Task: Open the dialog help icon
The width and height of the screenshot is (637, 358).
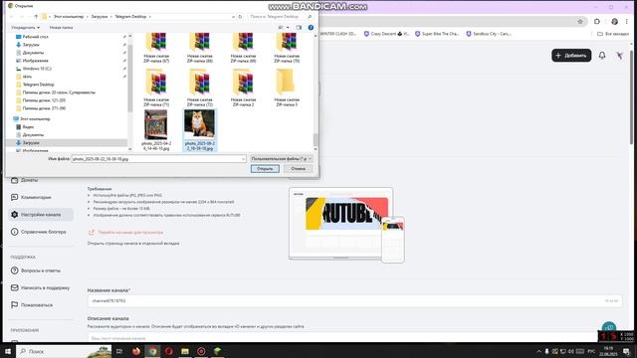Action: (x=311, y=28)
